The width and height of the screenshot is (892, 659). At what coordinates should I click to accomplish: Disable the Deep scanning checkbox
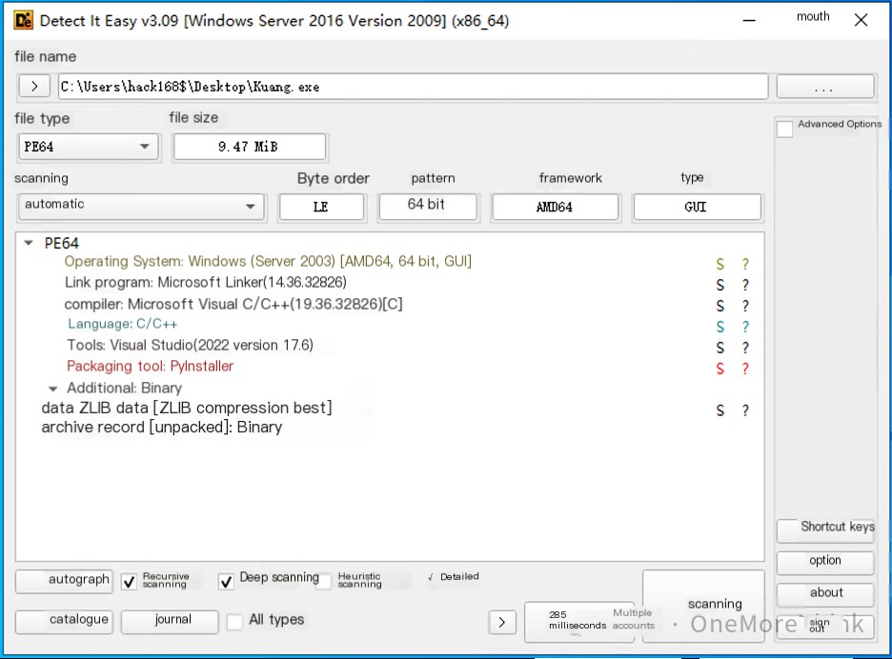[226, 581]
